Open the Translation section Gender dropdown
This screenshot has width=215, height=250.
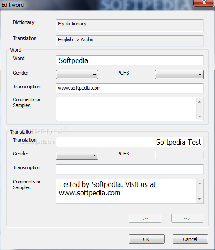[x=77, y=155]
